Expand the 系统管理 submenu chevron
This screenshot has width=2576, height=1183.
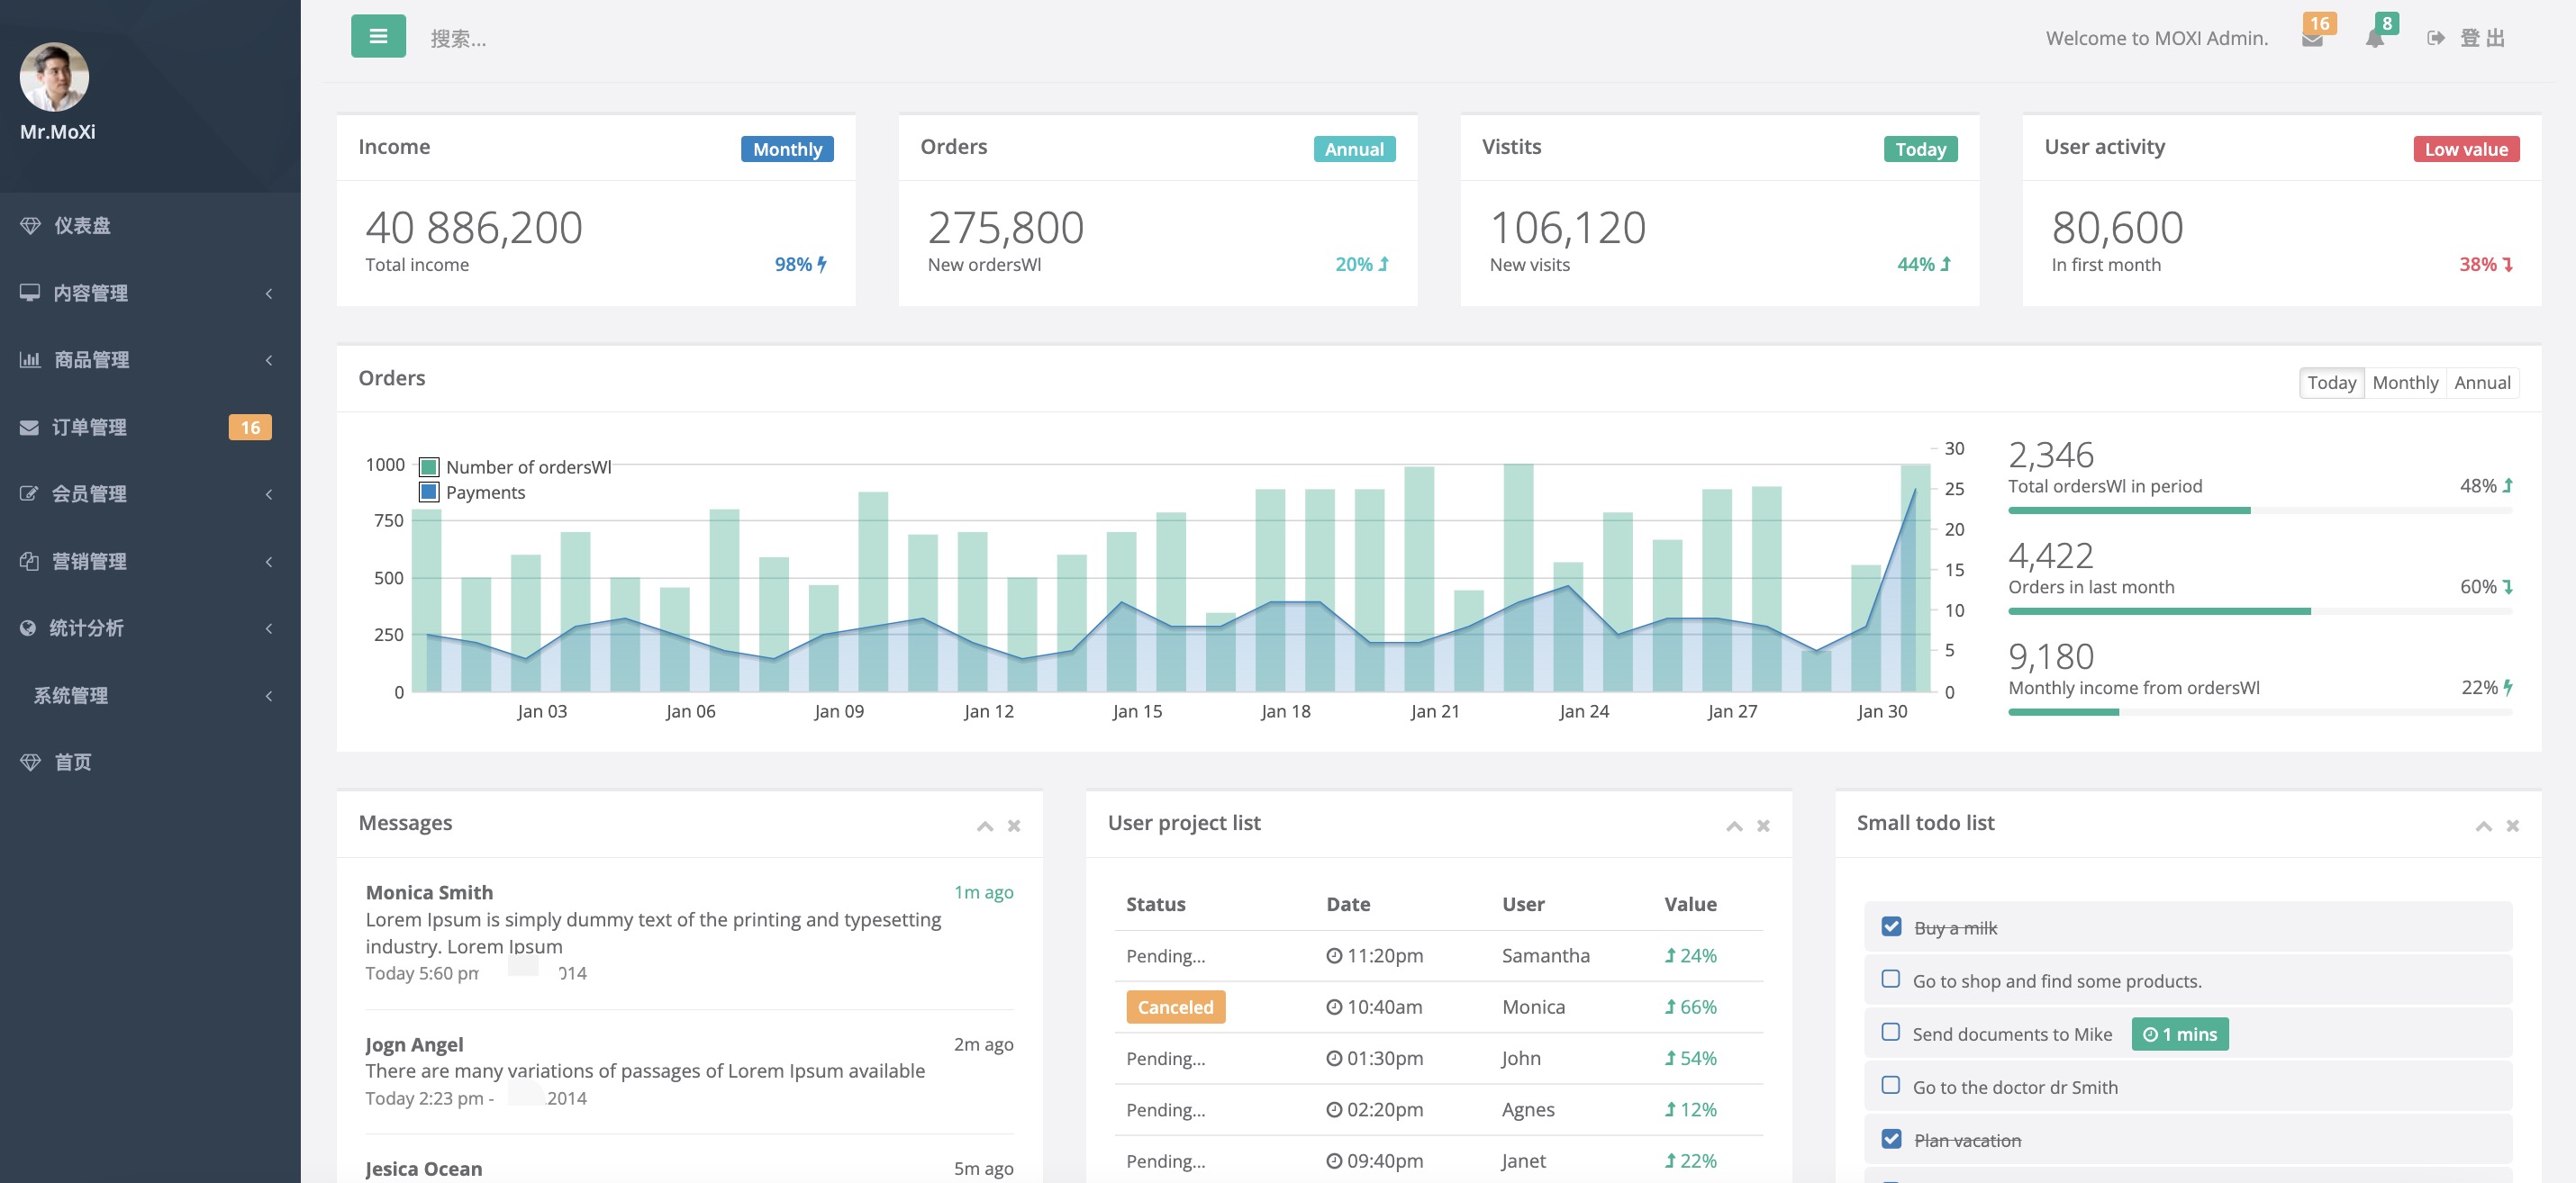coord(269,695)
